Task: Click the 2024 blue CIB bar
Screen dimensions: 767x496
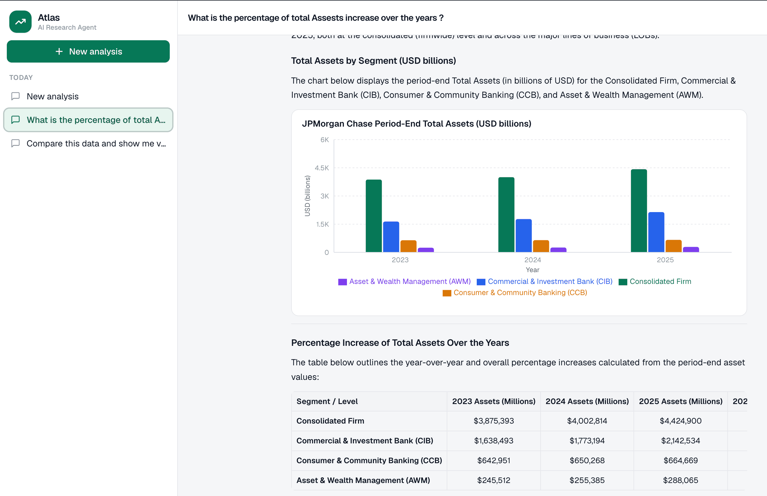Action: [524, 235]
